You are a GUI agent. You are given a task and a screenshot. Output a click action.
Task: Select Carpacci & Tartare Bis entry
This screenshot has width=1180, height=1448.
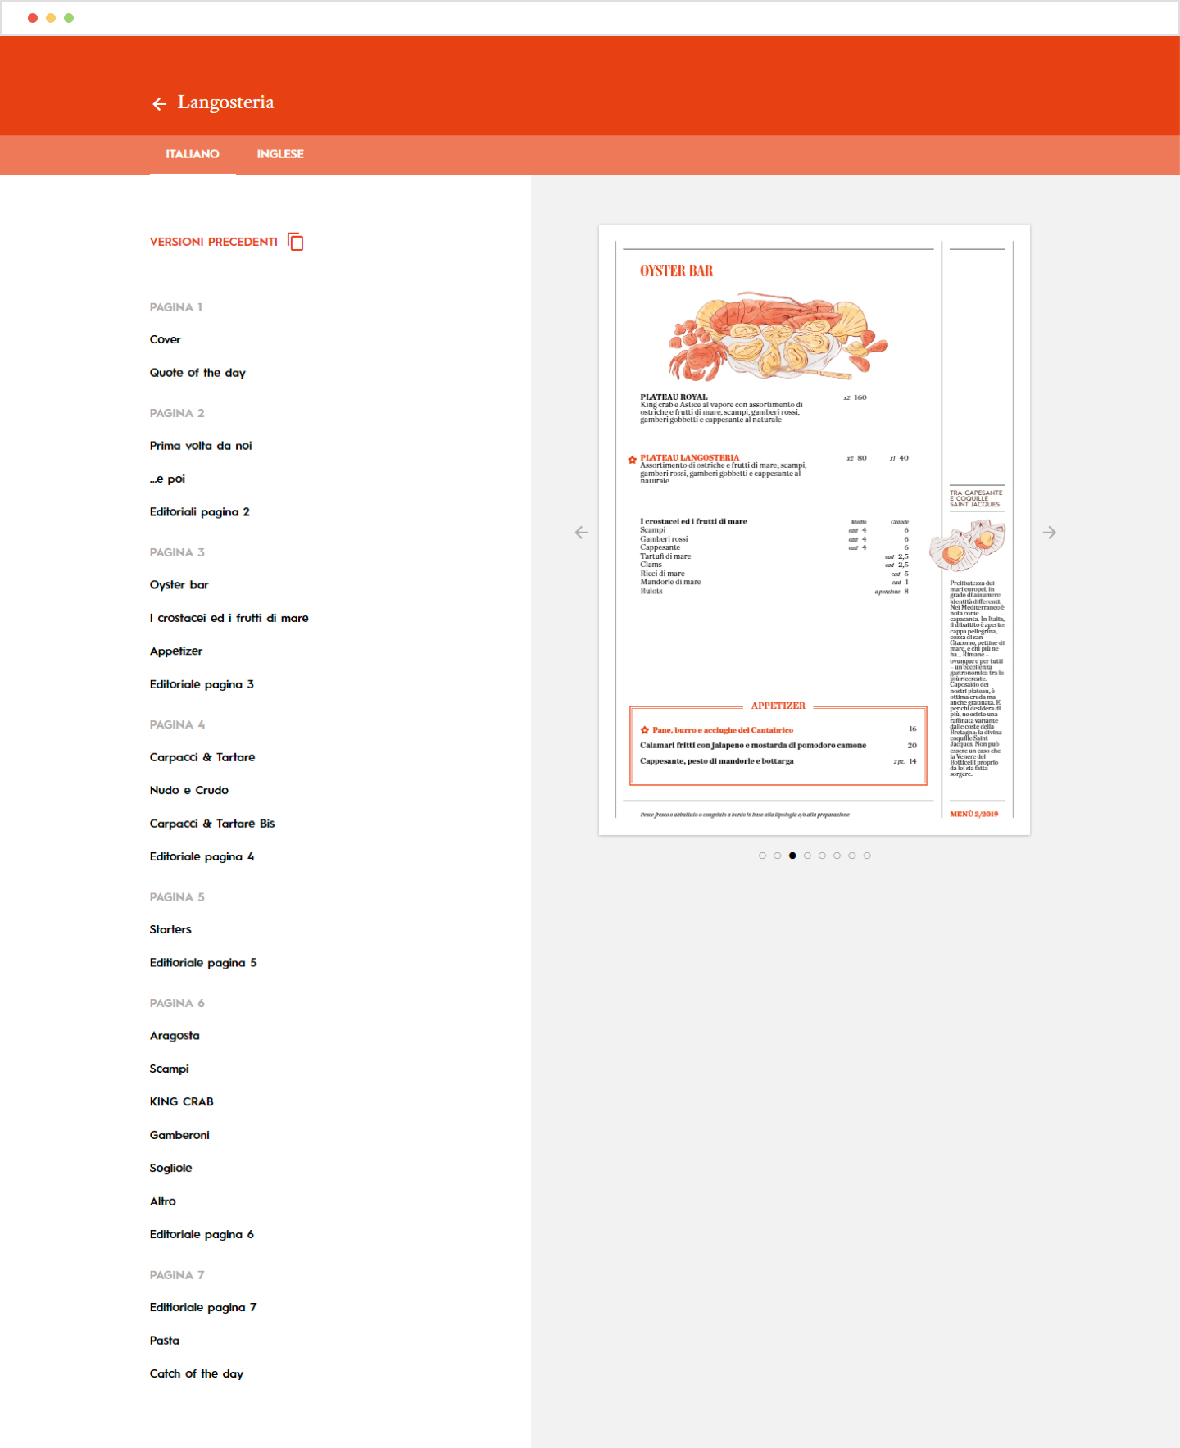coord(212,824)
